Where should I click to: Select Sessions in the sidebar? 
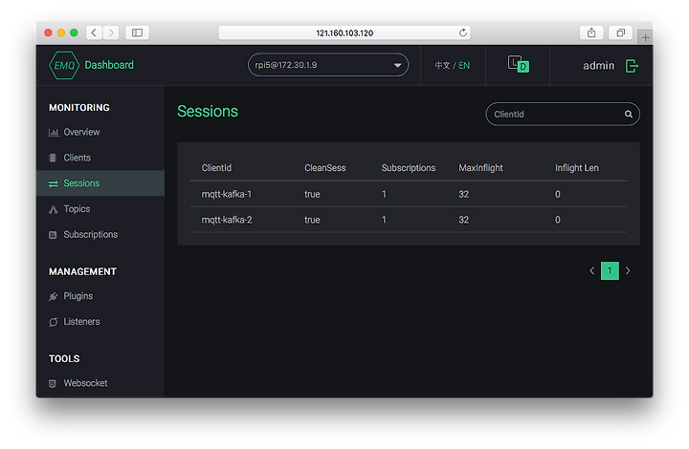[100, 183]
